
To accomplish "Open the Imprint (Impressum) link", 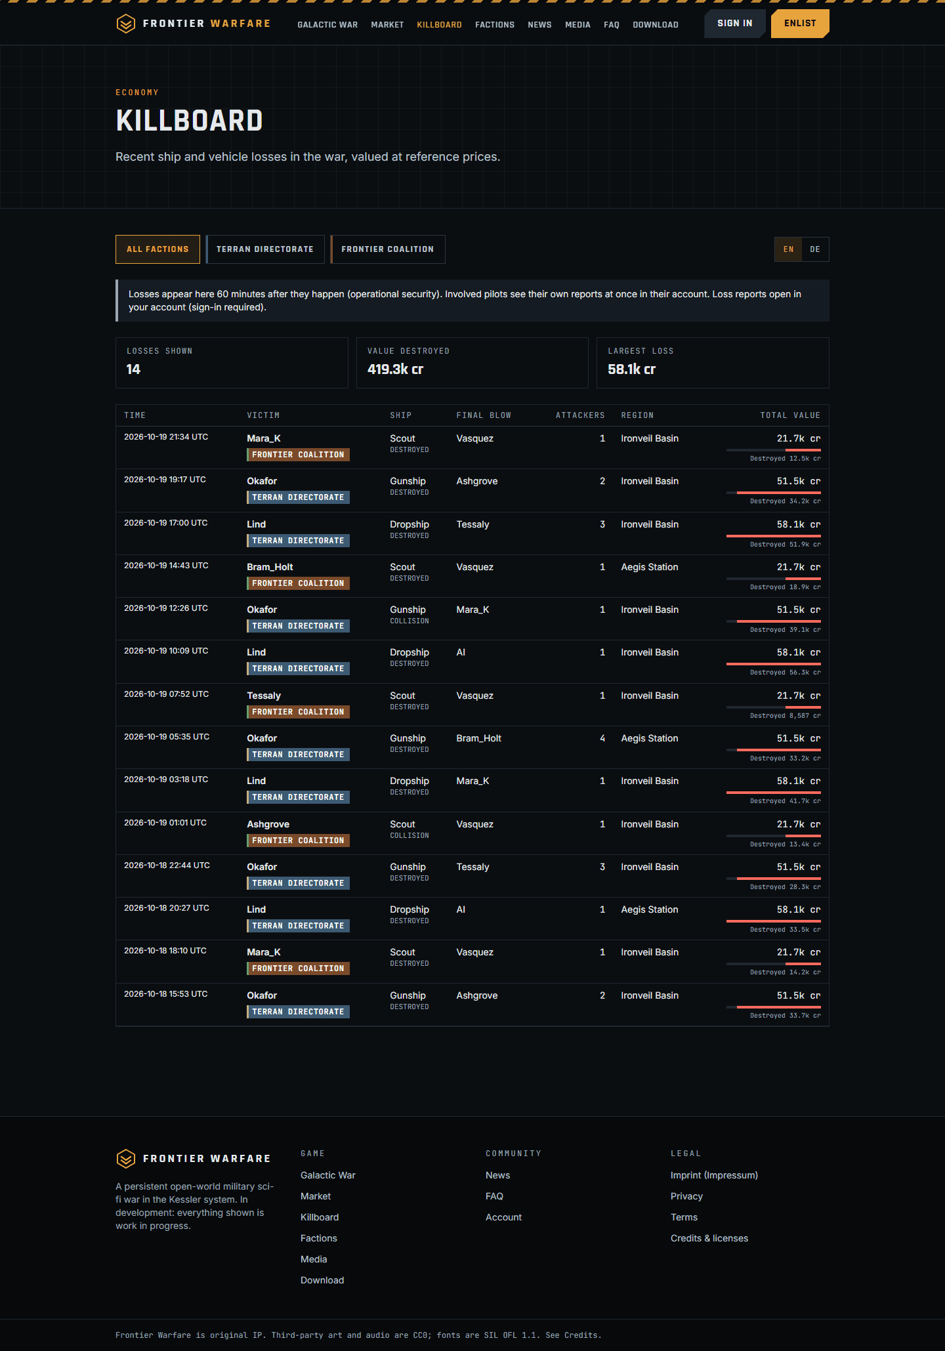I will [x=714, y=1175].
